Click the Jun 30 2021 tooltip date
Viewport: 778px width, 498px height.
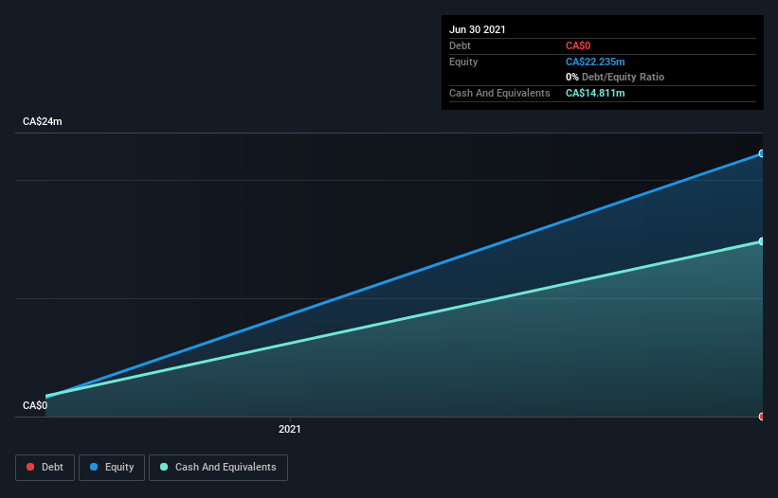478,29
